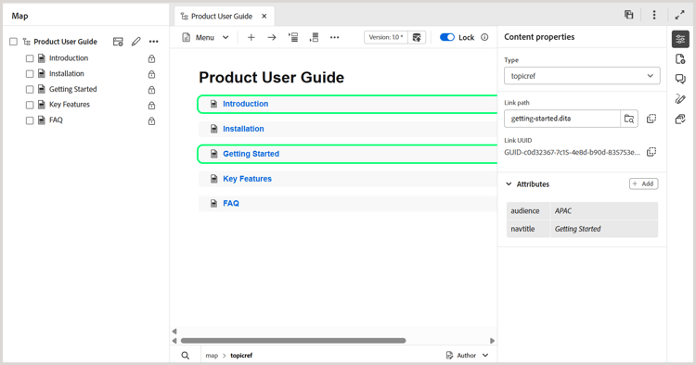Open the Installation topic link
The width and height of the screenshot is (696, 365).
[x=243, y=129]
